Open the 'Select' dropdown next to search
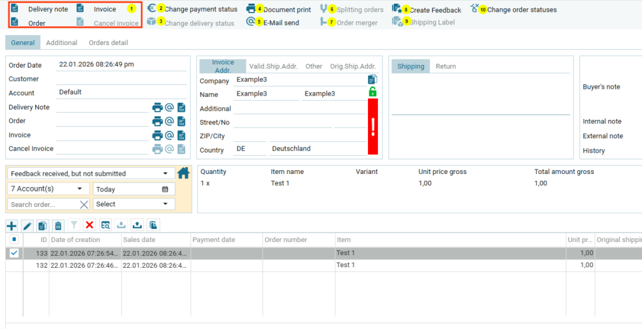The height and width of the screenshot is (329, 642). click(x=134, y=204)
